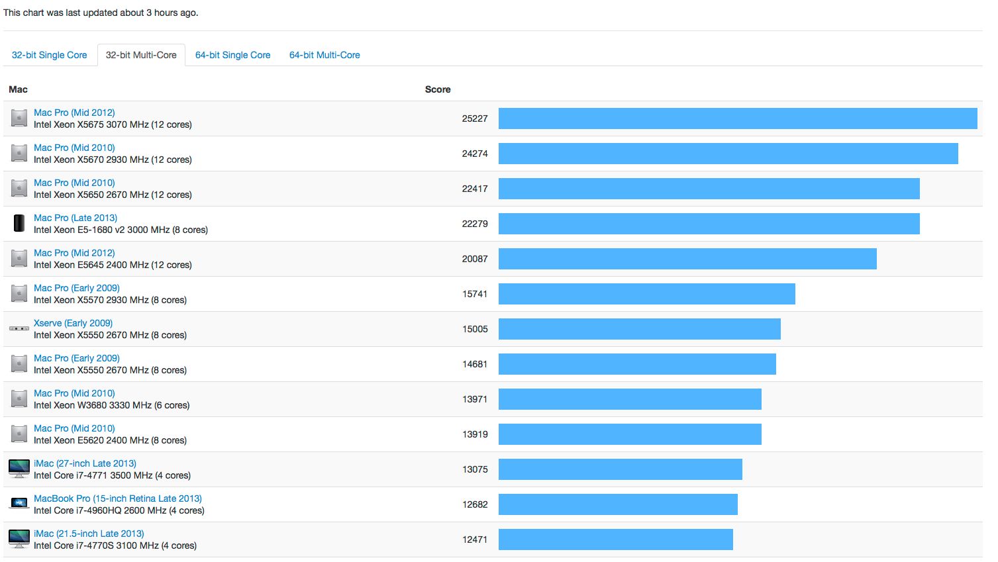This screenshot has width=998, height=562.
Task: Click the Mac Pro icon beside Xeon X5675
Action: 19,118
